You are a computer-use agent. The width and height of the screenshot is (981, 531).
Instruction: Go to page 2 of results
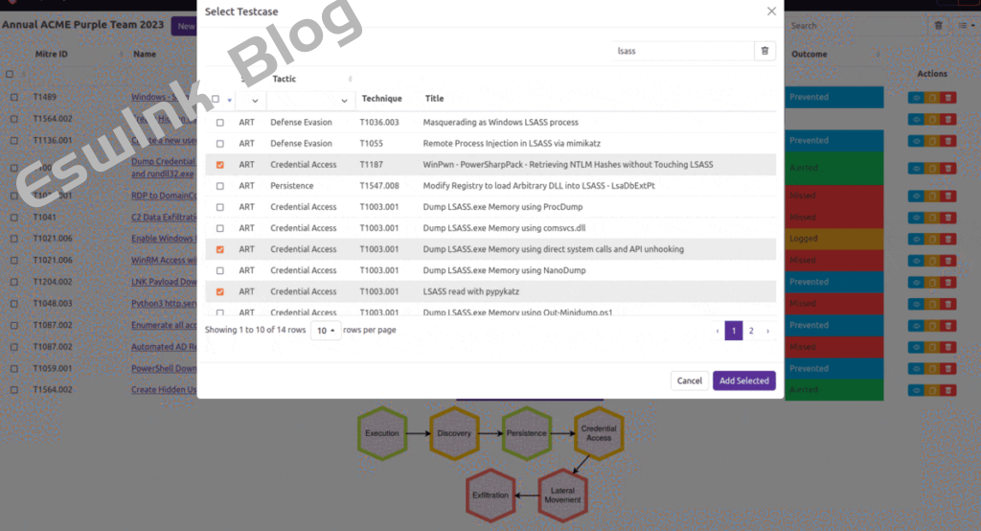click(x=751, y=331)
